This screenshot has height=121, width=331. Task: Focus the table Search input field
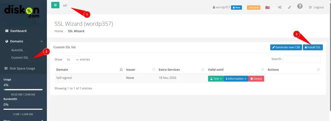click(x=302, y=59)
